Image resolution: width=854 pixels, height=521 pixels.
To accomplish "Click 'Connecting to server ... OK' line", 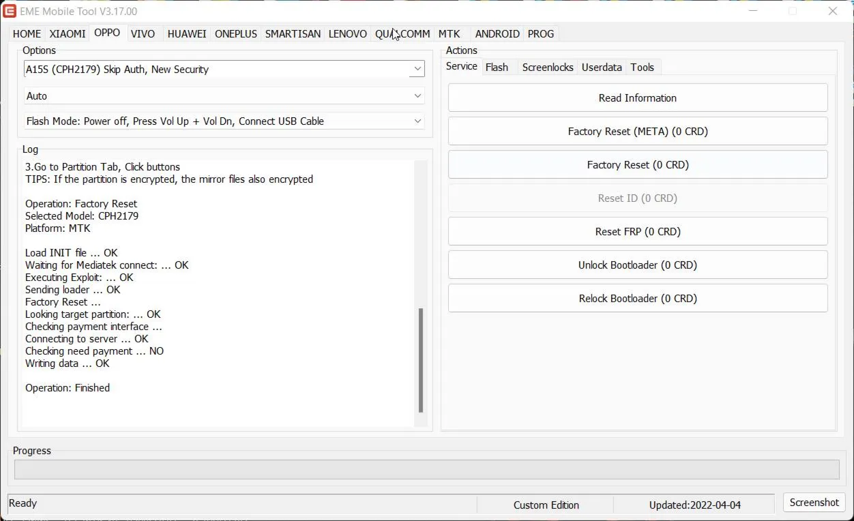I will (x=87, y=338).
